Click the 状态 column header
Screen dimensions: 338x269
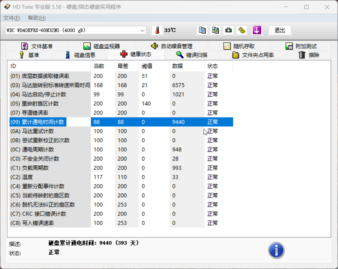(x=219, y=66)
